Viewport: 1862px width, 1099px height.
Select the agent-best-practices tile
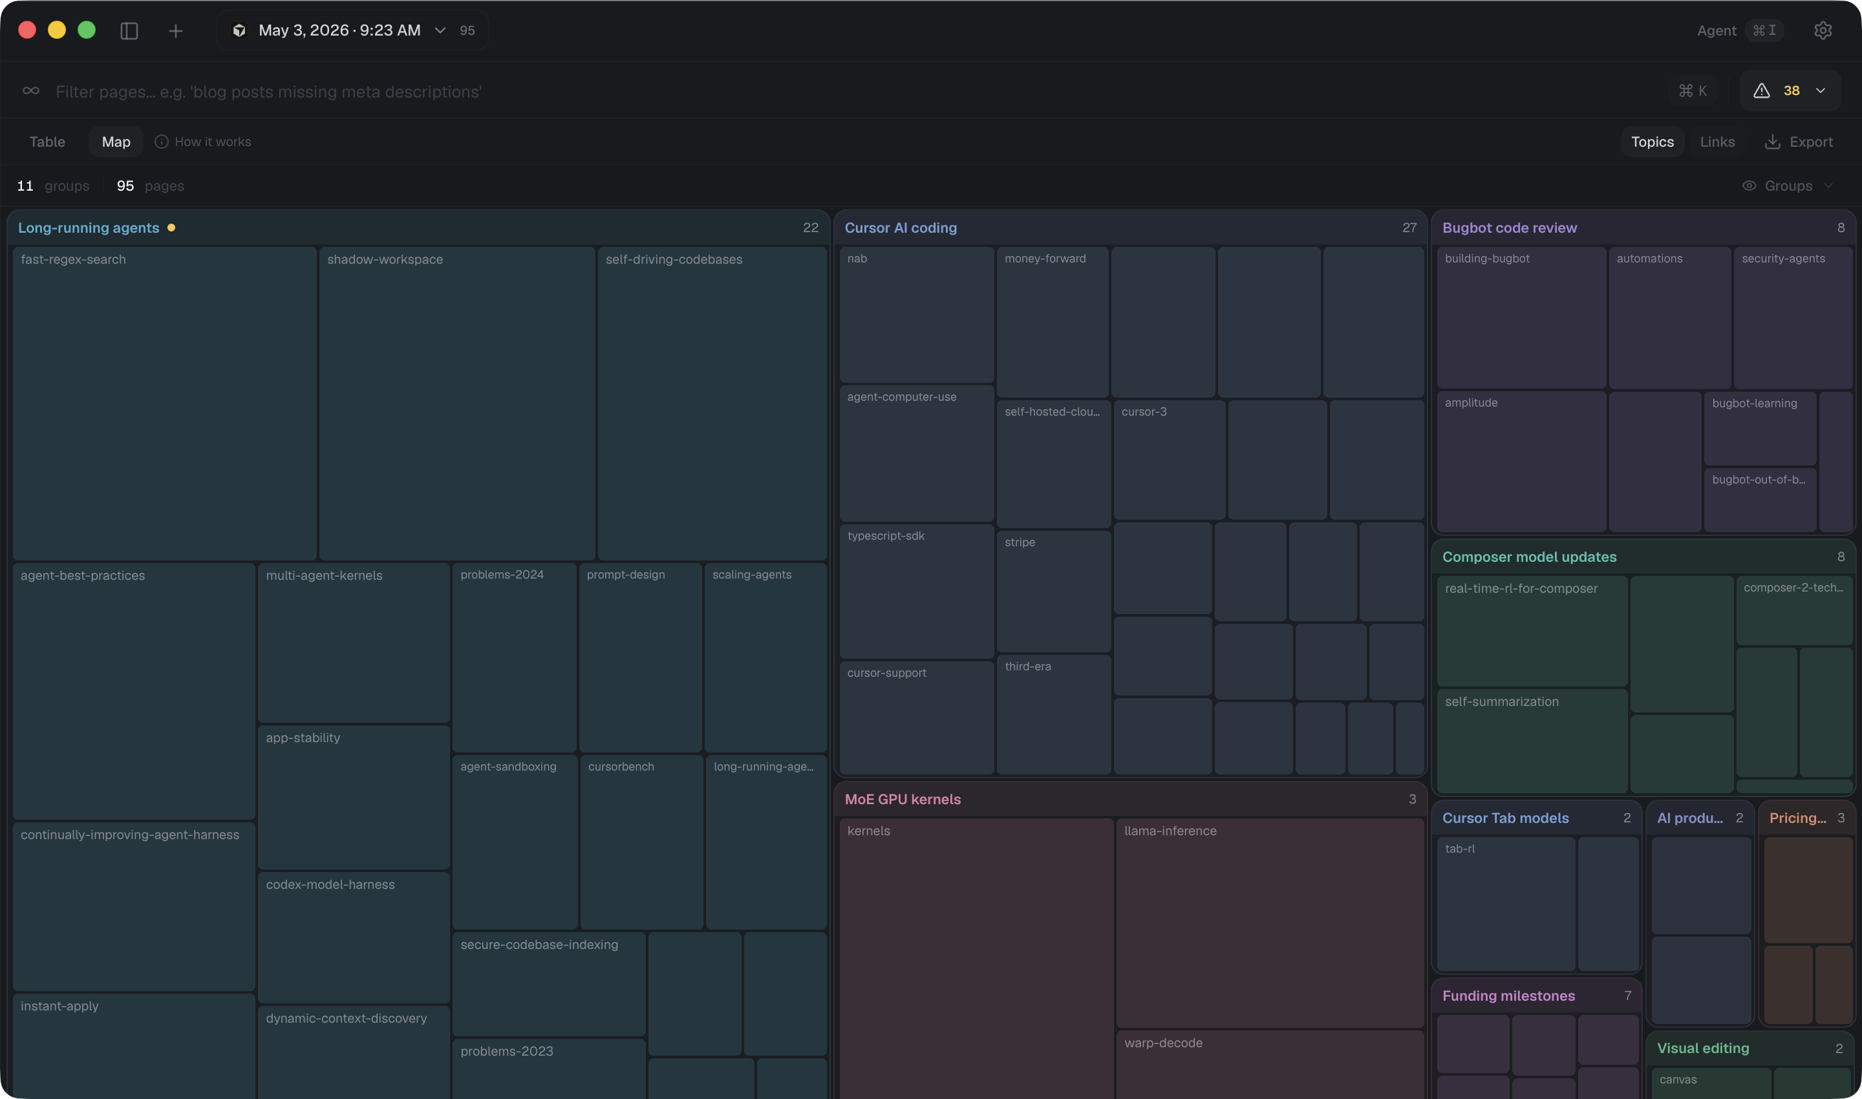134,690
